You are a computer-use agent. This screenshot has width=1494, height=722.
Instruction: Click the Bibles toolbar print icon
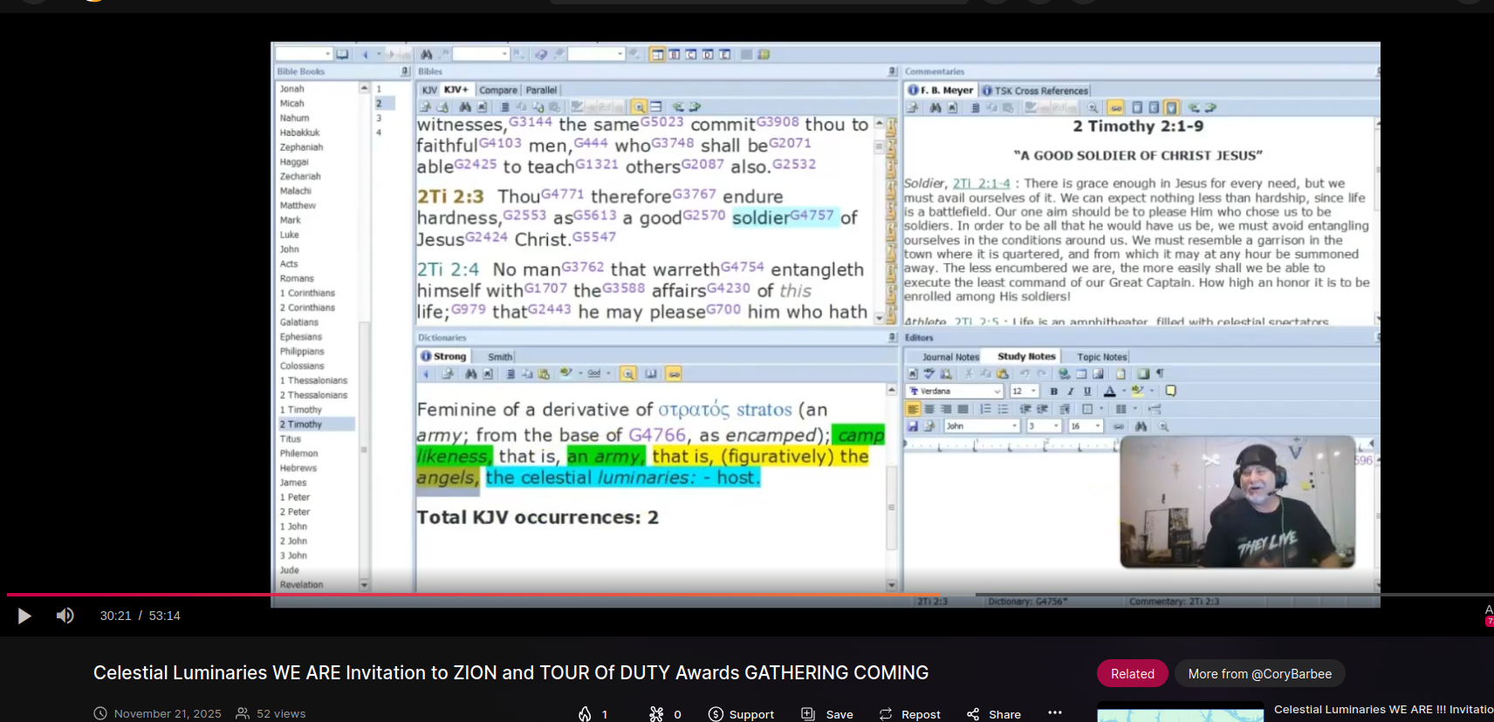click(x=442, y=107)
